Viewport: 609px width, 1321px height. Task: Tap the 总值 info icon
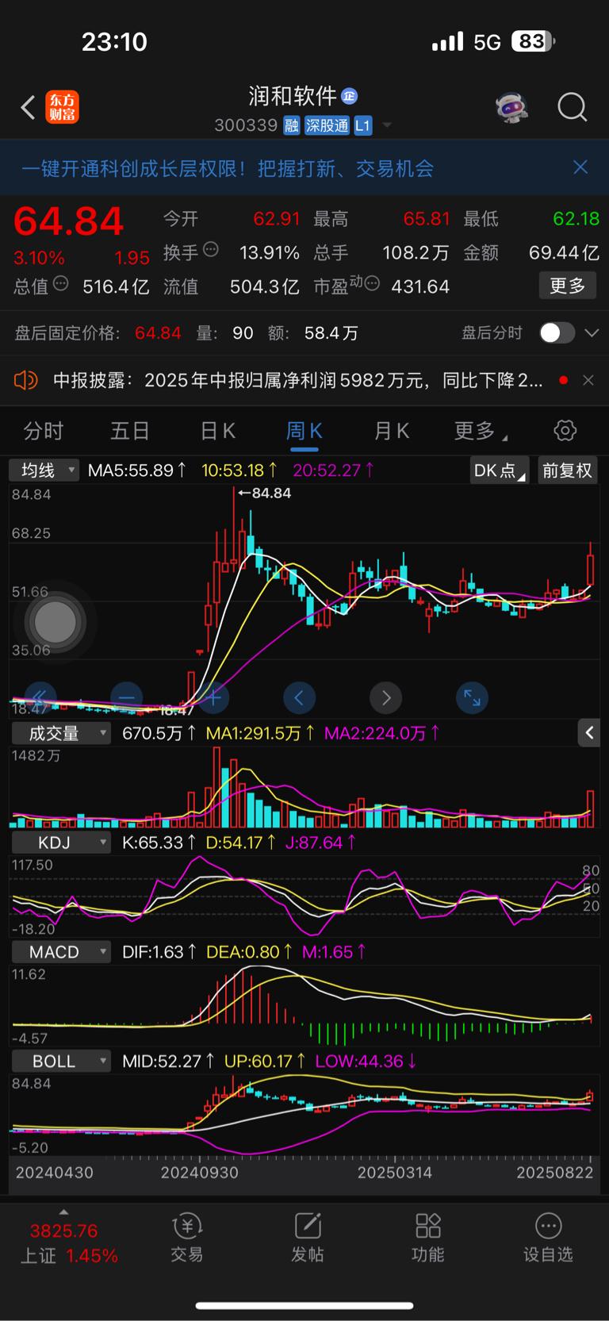[61, 283]
